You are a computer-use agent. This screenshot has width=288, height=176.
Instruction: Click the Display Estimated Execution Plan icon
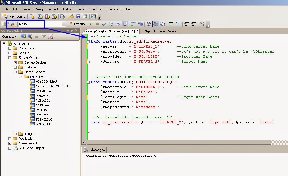pos(111,24)
